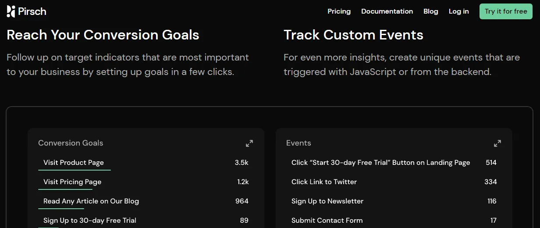Viewport: 540px width, 228px height.
Task: Click the Pirsch brand name text
Action: (32, 11)
